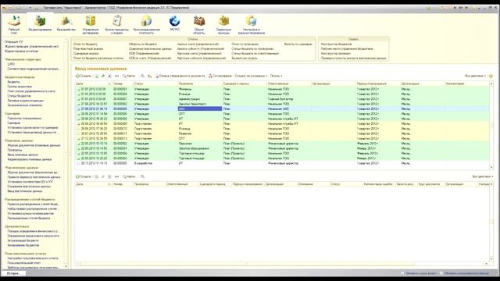Click the copy icon in lower toolbar

97,176
